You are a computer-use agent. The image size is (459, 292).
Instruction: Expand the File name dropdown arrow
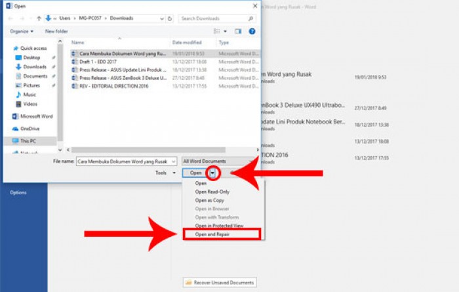pos(174,161)
